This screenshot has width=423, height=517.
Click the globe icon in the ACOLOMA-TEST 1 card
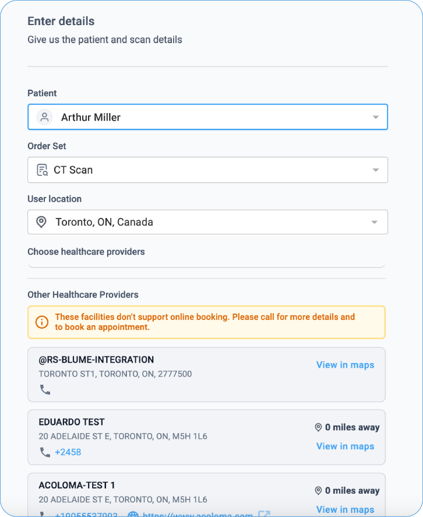133,515
